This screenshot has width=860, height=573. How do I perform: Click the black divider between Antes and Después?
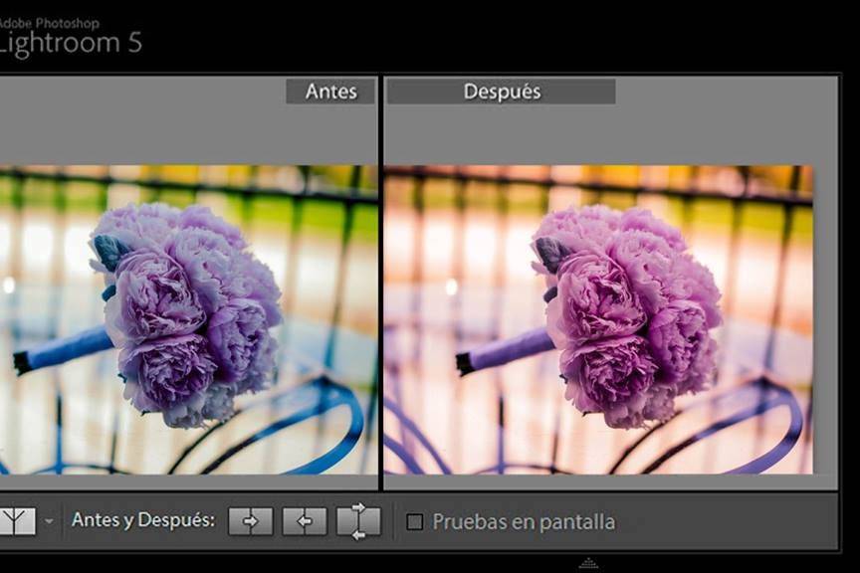point(380,283)
